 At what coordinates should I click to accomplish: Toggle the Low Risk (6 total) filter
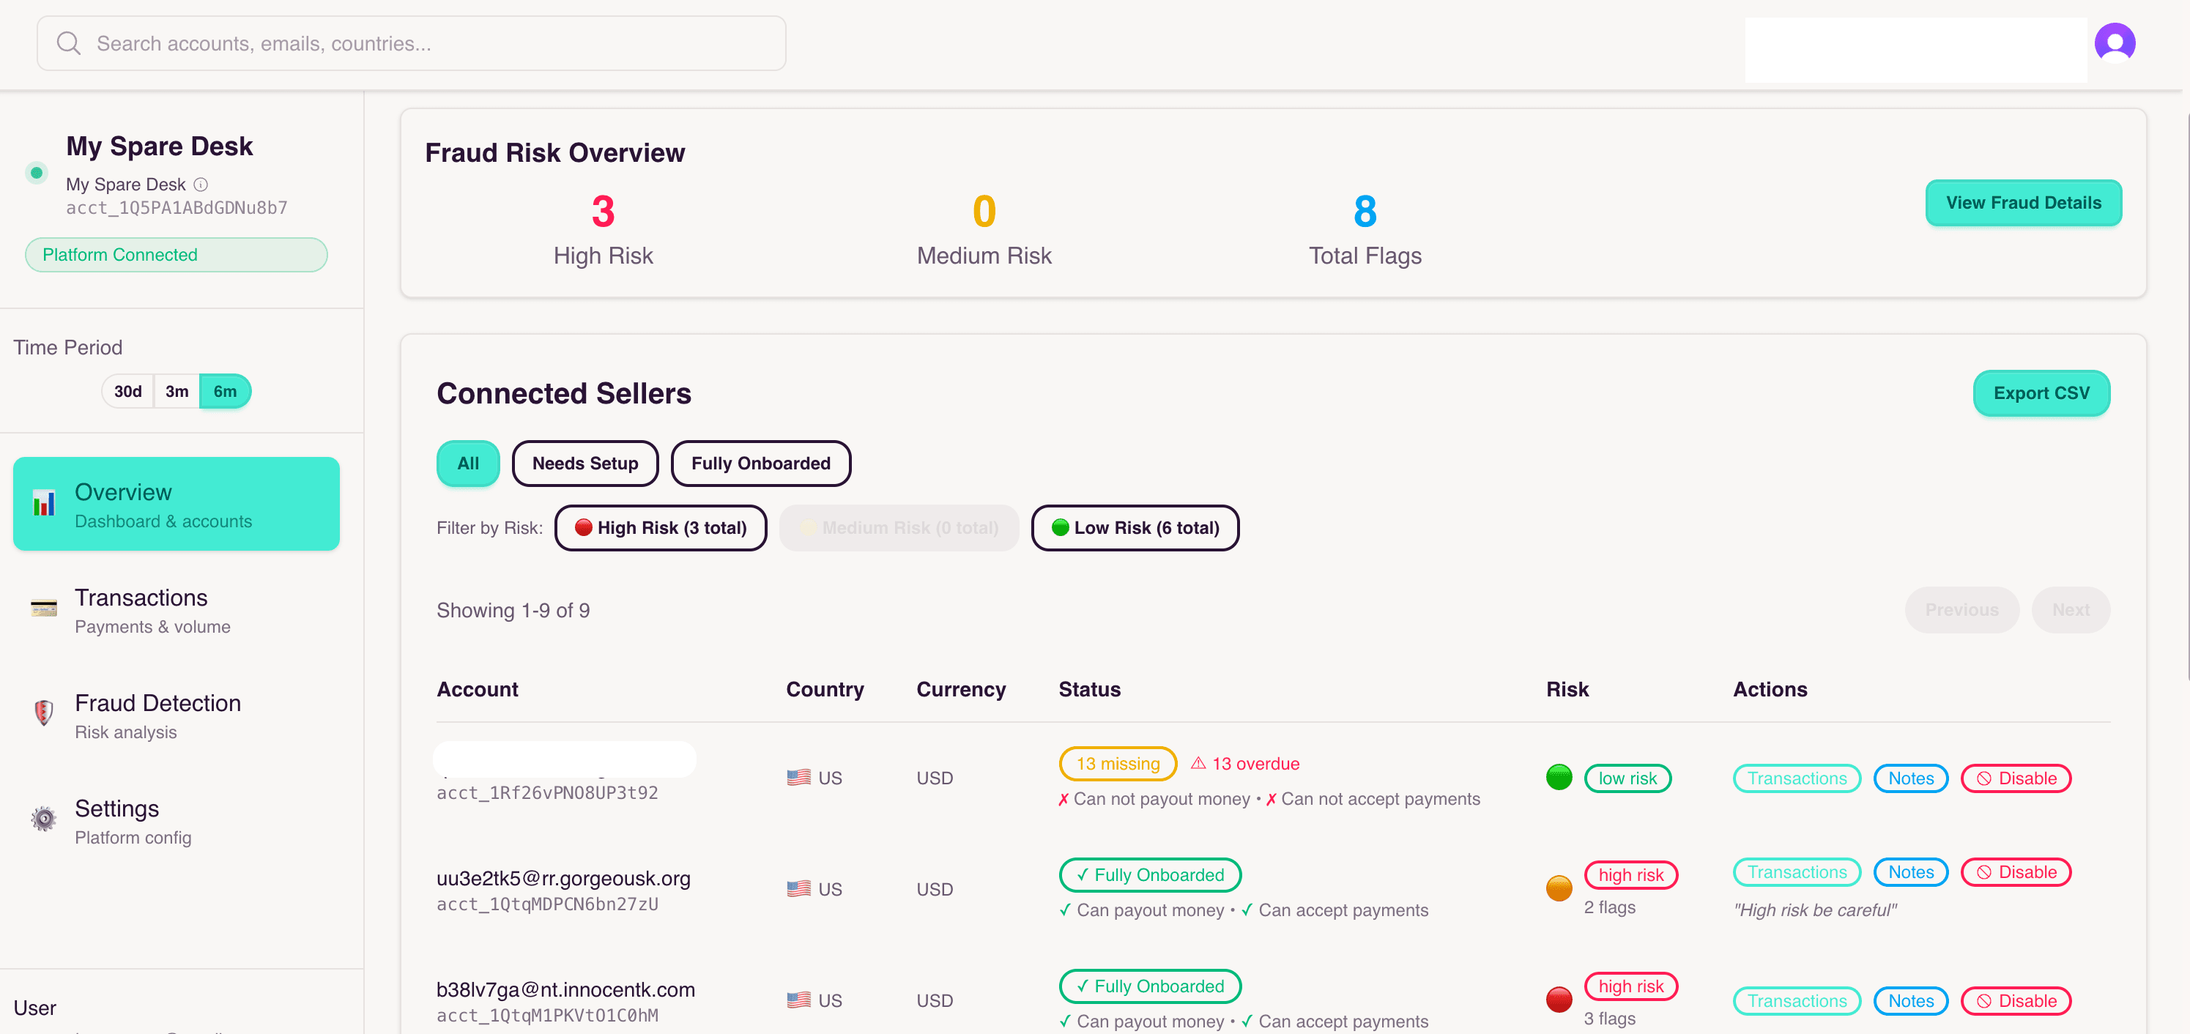(1135, 527)
